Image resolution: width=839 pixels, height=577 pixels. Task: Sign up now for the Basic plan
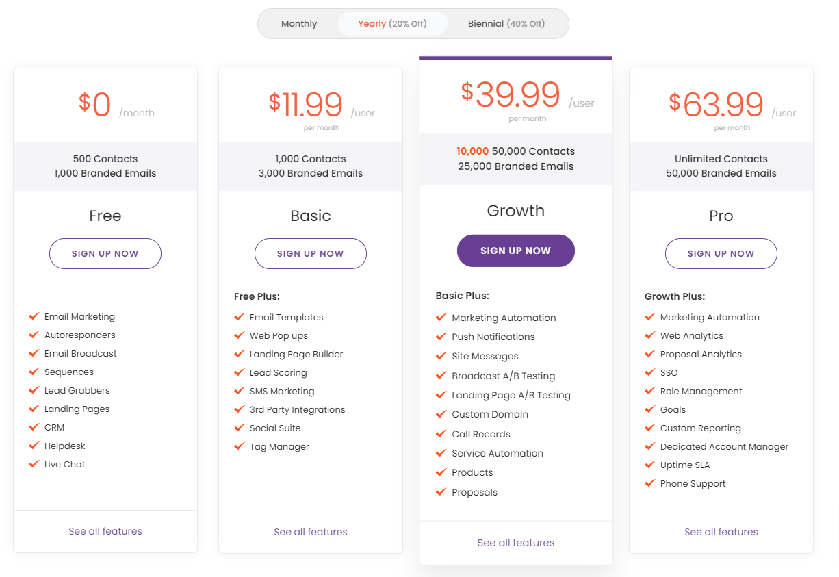pyautogui.click(x=311, y=253)
